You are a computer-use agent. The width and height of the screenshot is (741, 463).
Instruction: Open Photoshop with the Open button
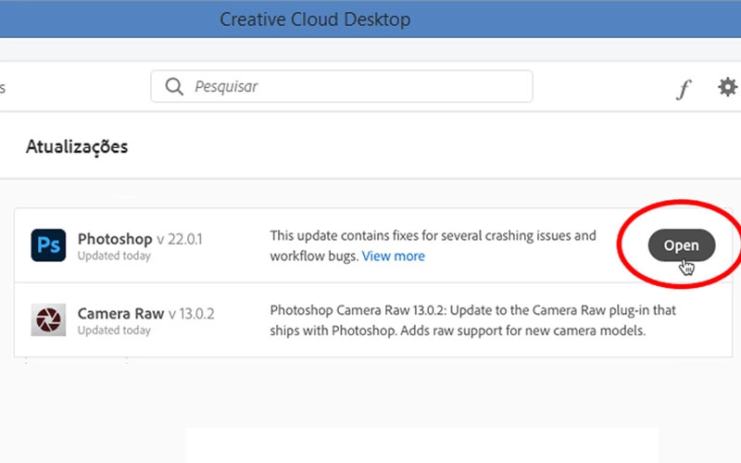(x=682, y=245)
